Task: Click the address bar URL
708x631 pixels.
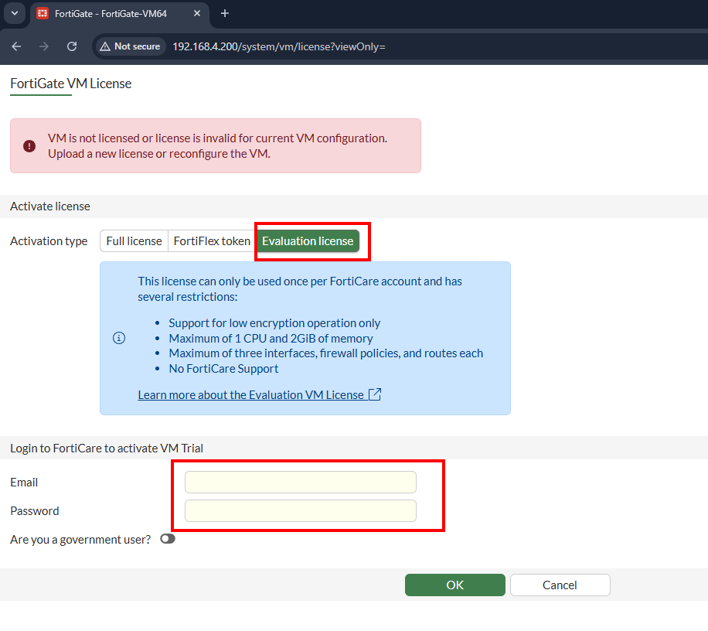Action: point(278,46)
